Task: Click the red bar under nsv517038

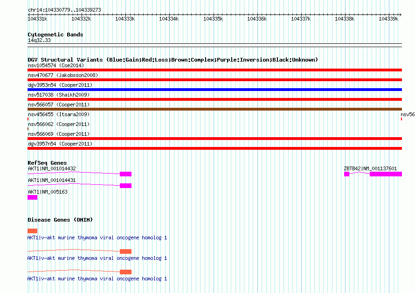Action: (x=214, y=99)
